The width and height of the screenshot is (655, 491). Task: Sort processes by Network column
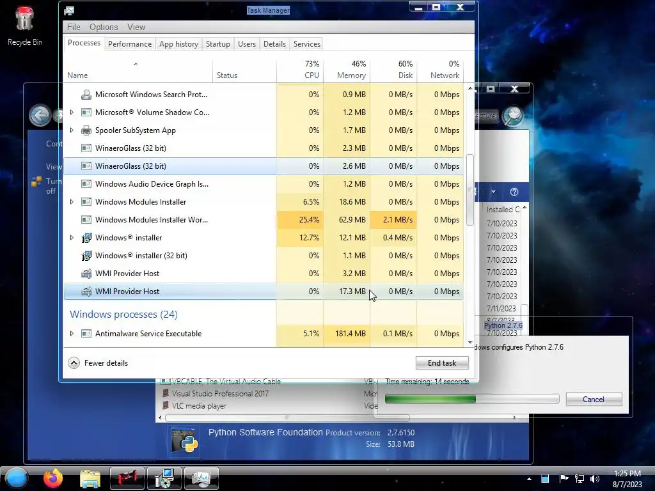pos(440,69)
